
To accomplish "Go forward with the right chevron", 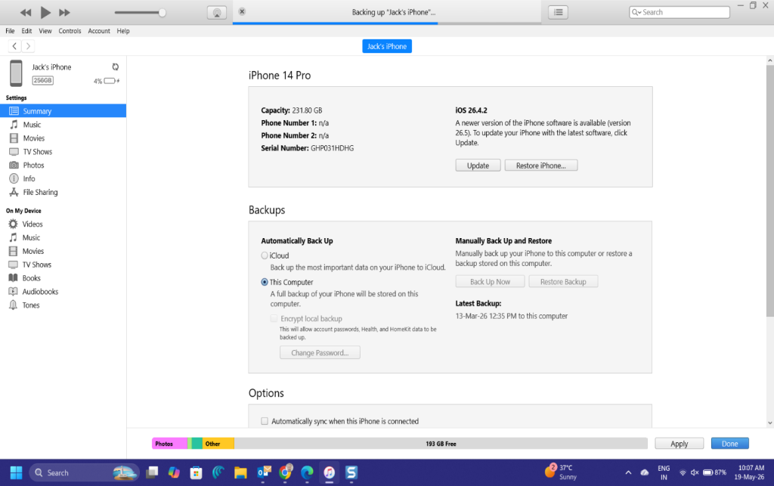I will click(x=28, y=46).
